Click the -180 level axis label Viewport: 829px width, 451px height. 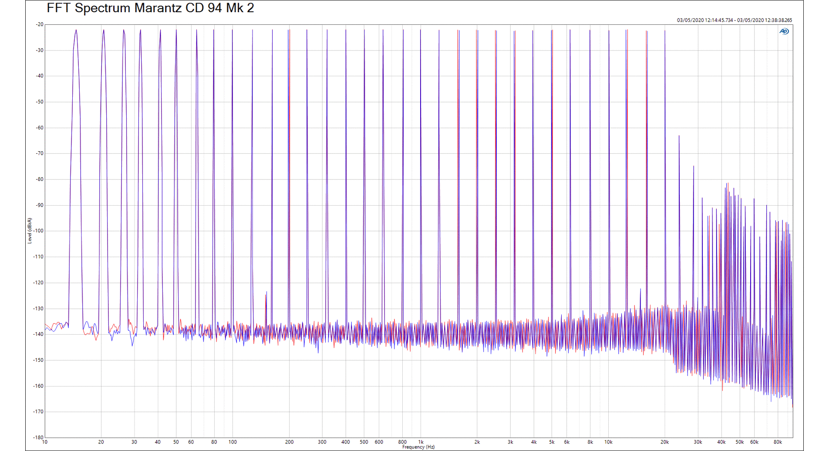(38, 437)
